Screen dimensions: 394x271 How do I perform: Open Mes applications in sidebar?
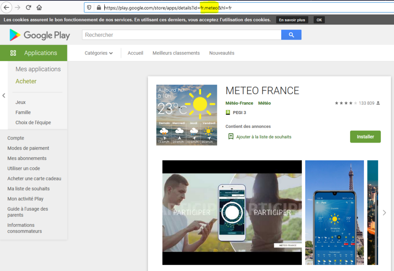[38, 69]
